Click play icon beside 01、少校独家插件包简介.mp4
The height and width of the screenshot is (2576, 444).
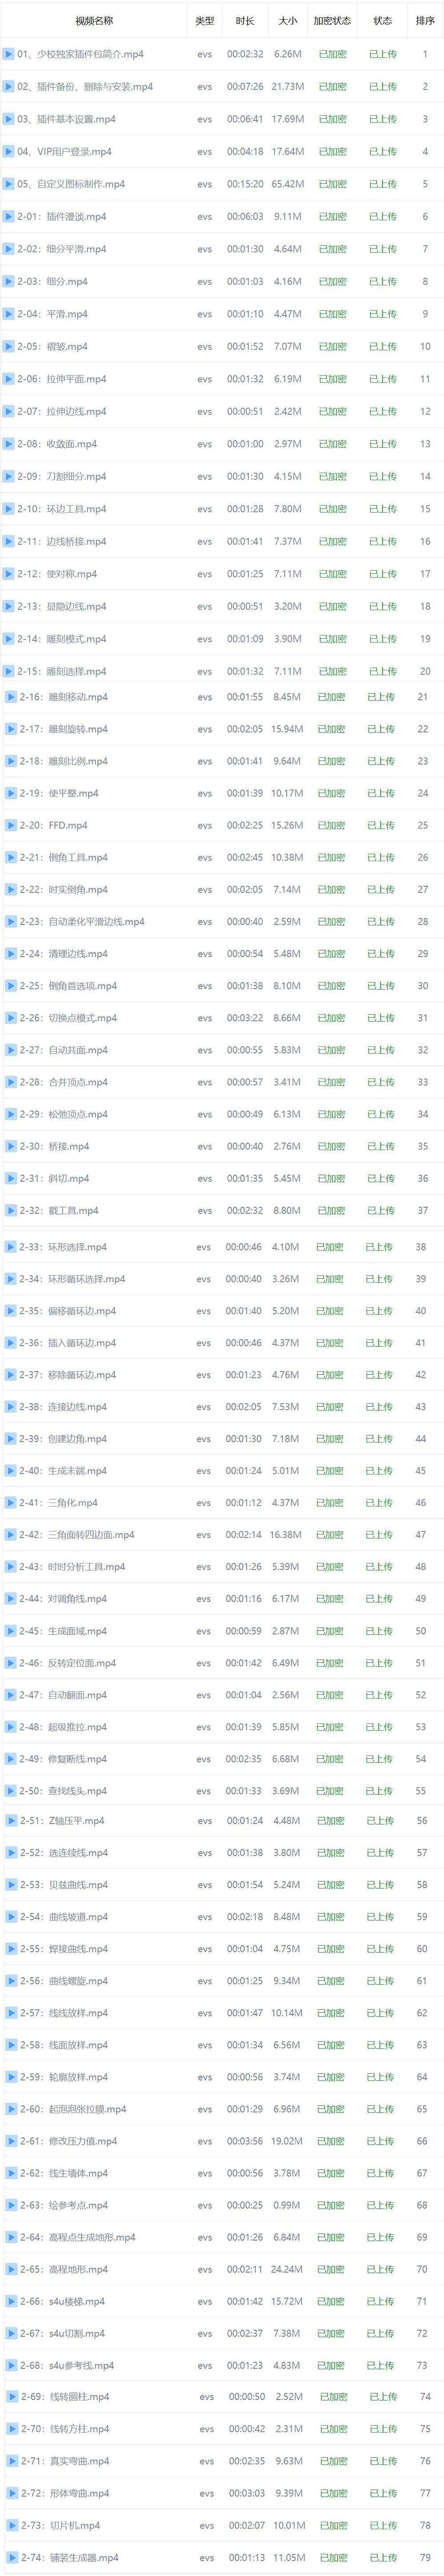tap(9, 54)
